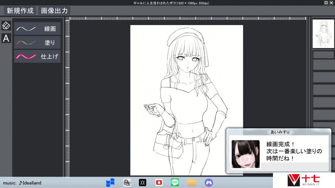Image resolution: width=335 pixels, height=188 pixels.
Task: Open the red square app icon in taskbar
Action: (159, 183)
